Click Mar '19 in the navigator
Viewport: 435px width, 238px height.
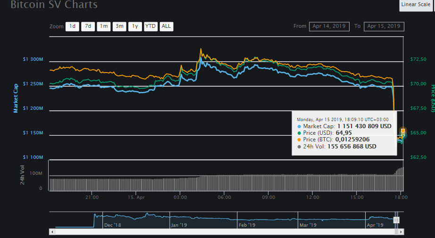[308, 225]
